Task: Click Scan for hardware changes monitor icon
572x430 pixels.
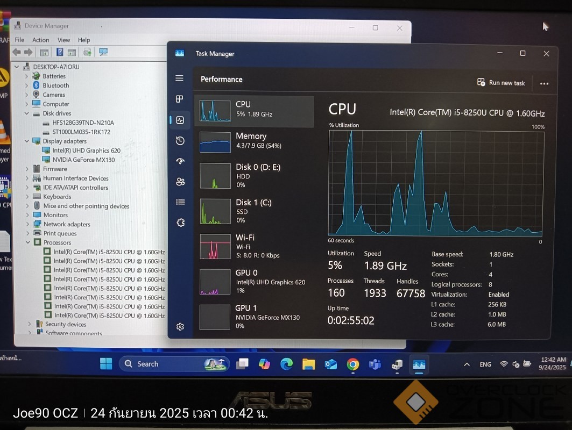Action: pos(104,52)
